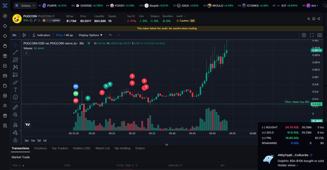Select the patterns drawing tool

pyautogui.click(x=16, y=67)
